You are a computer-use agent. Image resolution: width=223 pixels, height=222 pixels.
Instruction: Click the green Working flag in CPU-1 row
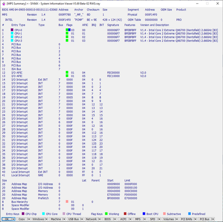67,34
